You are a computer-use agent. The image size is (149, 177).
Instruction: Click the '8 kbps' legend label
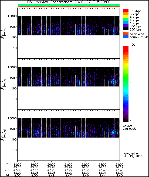point(135,14)
